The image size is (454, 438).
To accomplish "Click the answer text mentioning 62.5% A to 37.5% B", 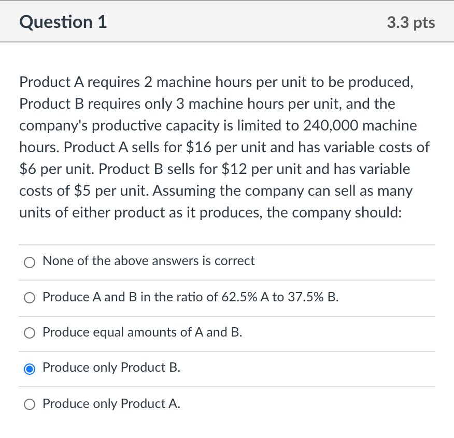I will pyautogui.click(x=190, y=297).
